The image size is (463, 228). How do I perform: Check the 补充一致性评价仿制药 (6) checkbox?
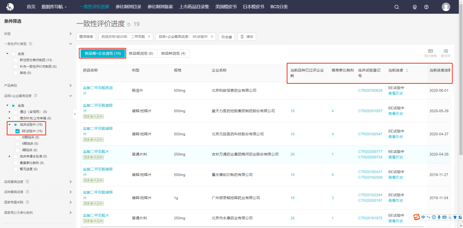(16, 66)
